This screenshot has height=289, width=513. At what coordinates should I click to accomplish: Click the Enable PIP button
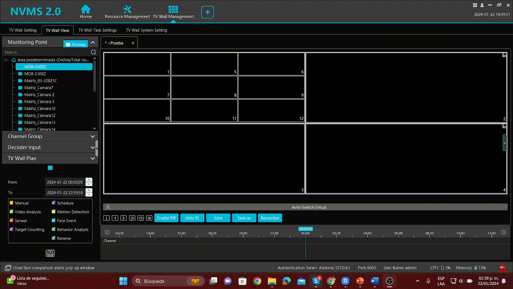pyautogui.click(x=166, y=218)
